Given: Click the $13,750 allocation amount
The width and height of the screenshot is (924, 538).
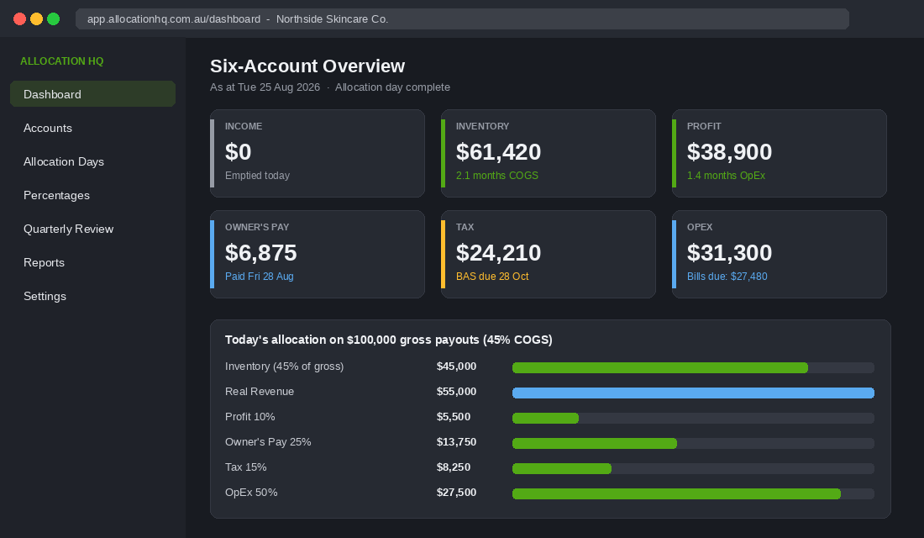Looking at the screenshot, I should (x=456, y=442).
